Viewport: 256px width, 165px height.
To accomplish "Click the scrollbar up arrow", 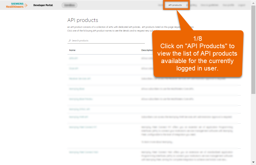I will point(254,2).
